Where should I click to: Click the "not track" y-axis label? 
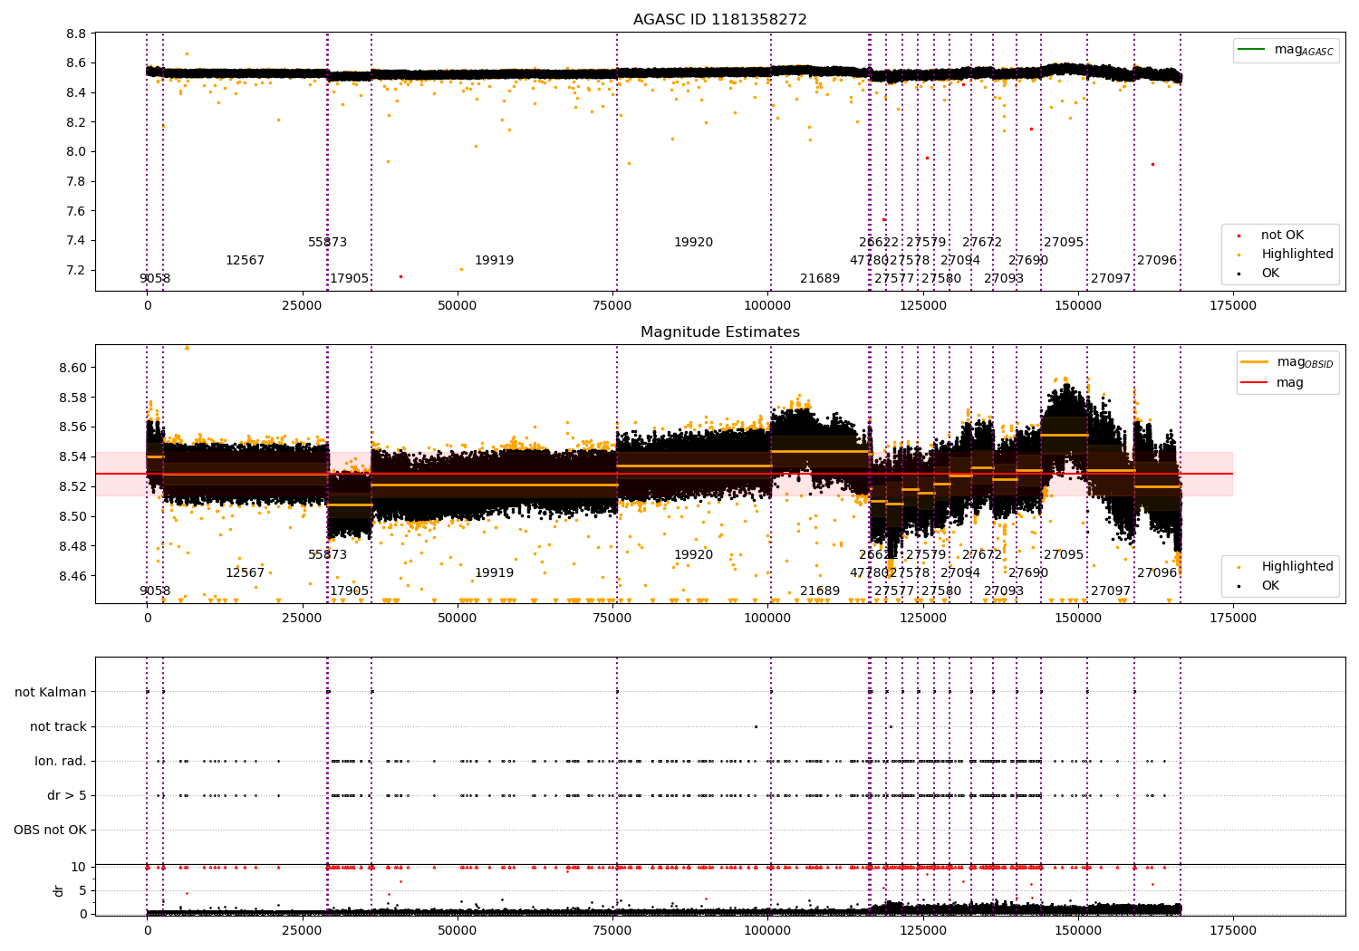pyautogui.click(x=58, y=726)
